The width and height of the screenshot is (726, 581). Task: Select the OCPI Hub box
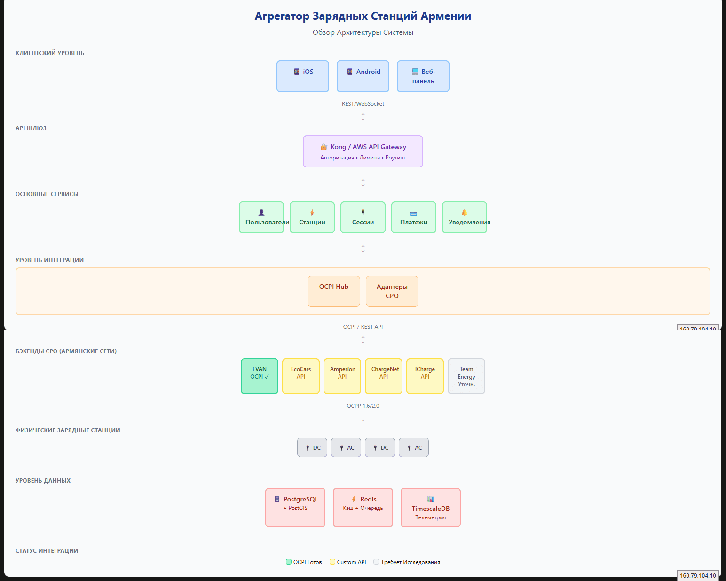click(334, 291)
